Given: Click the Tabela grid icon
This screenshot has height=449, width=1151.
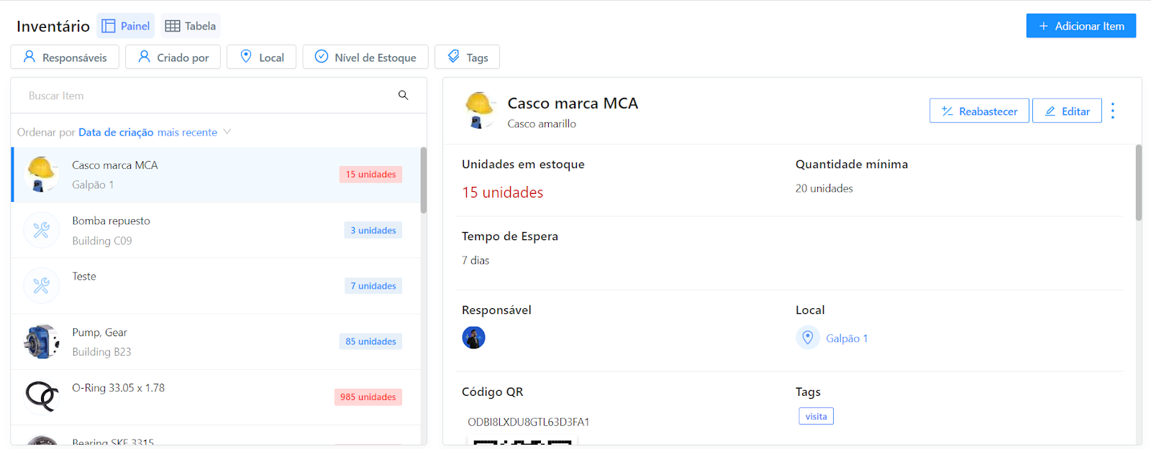Looking at the screenshot, I should [x=173, y=26].
